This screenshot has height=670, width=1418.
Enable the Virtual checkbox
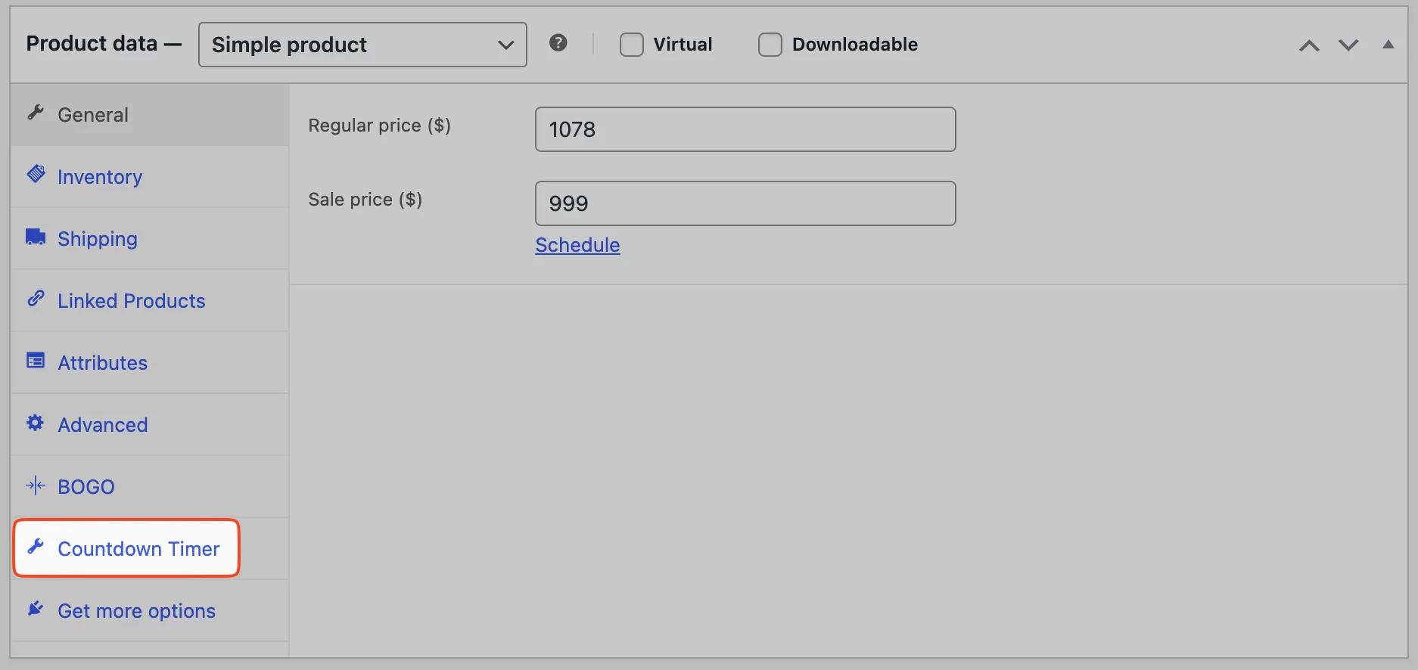[632, 45]
